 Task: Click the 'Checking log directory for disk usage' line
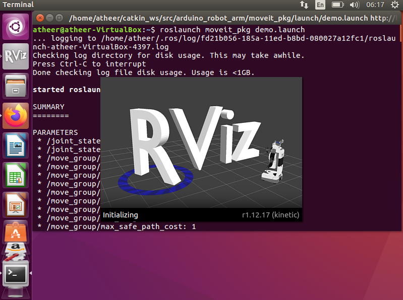click(x=168, y=55)
